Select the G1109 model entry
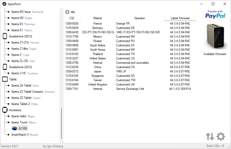Image resolution: width=231 pixels, height=149 pixels. 23,128
